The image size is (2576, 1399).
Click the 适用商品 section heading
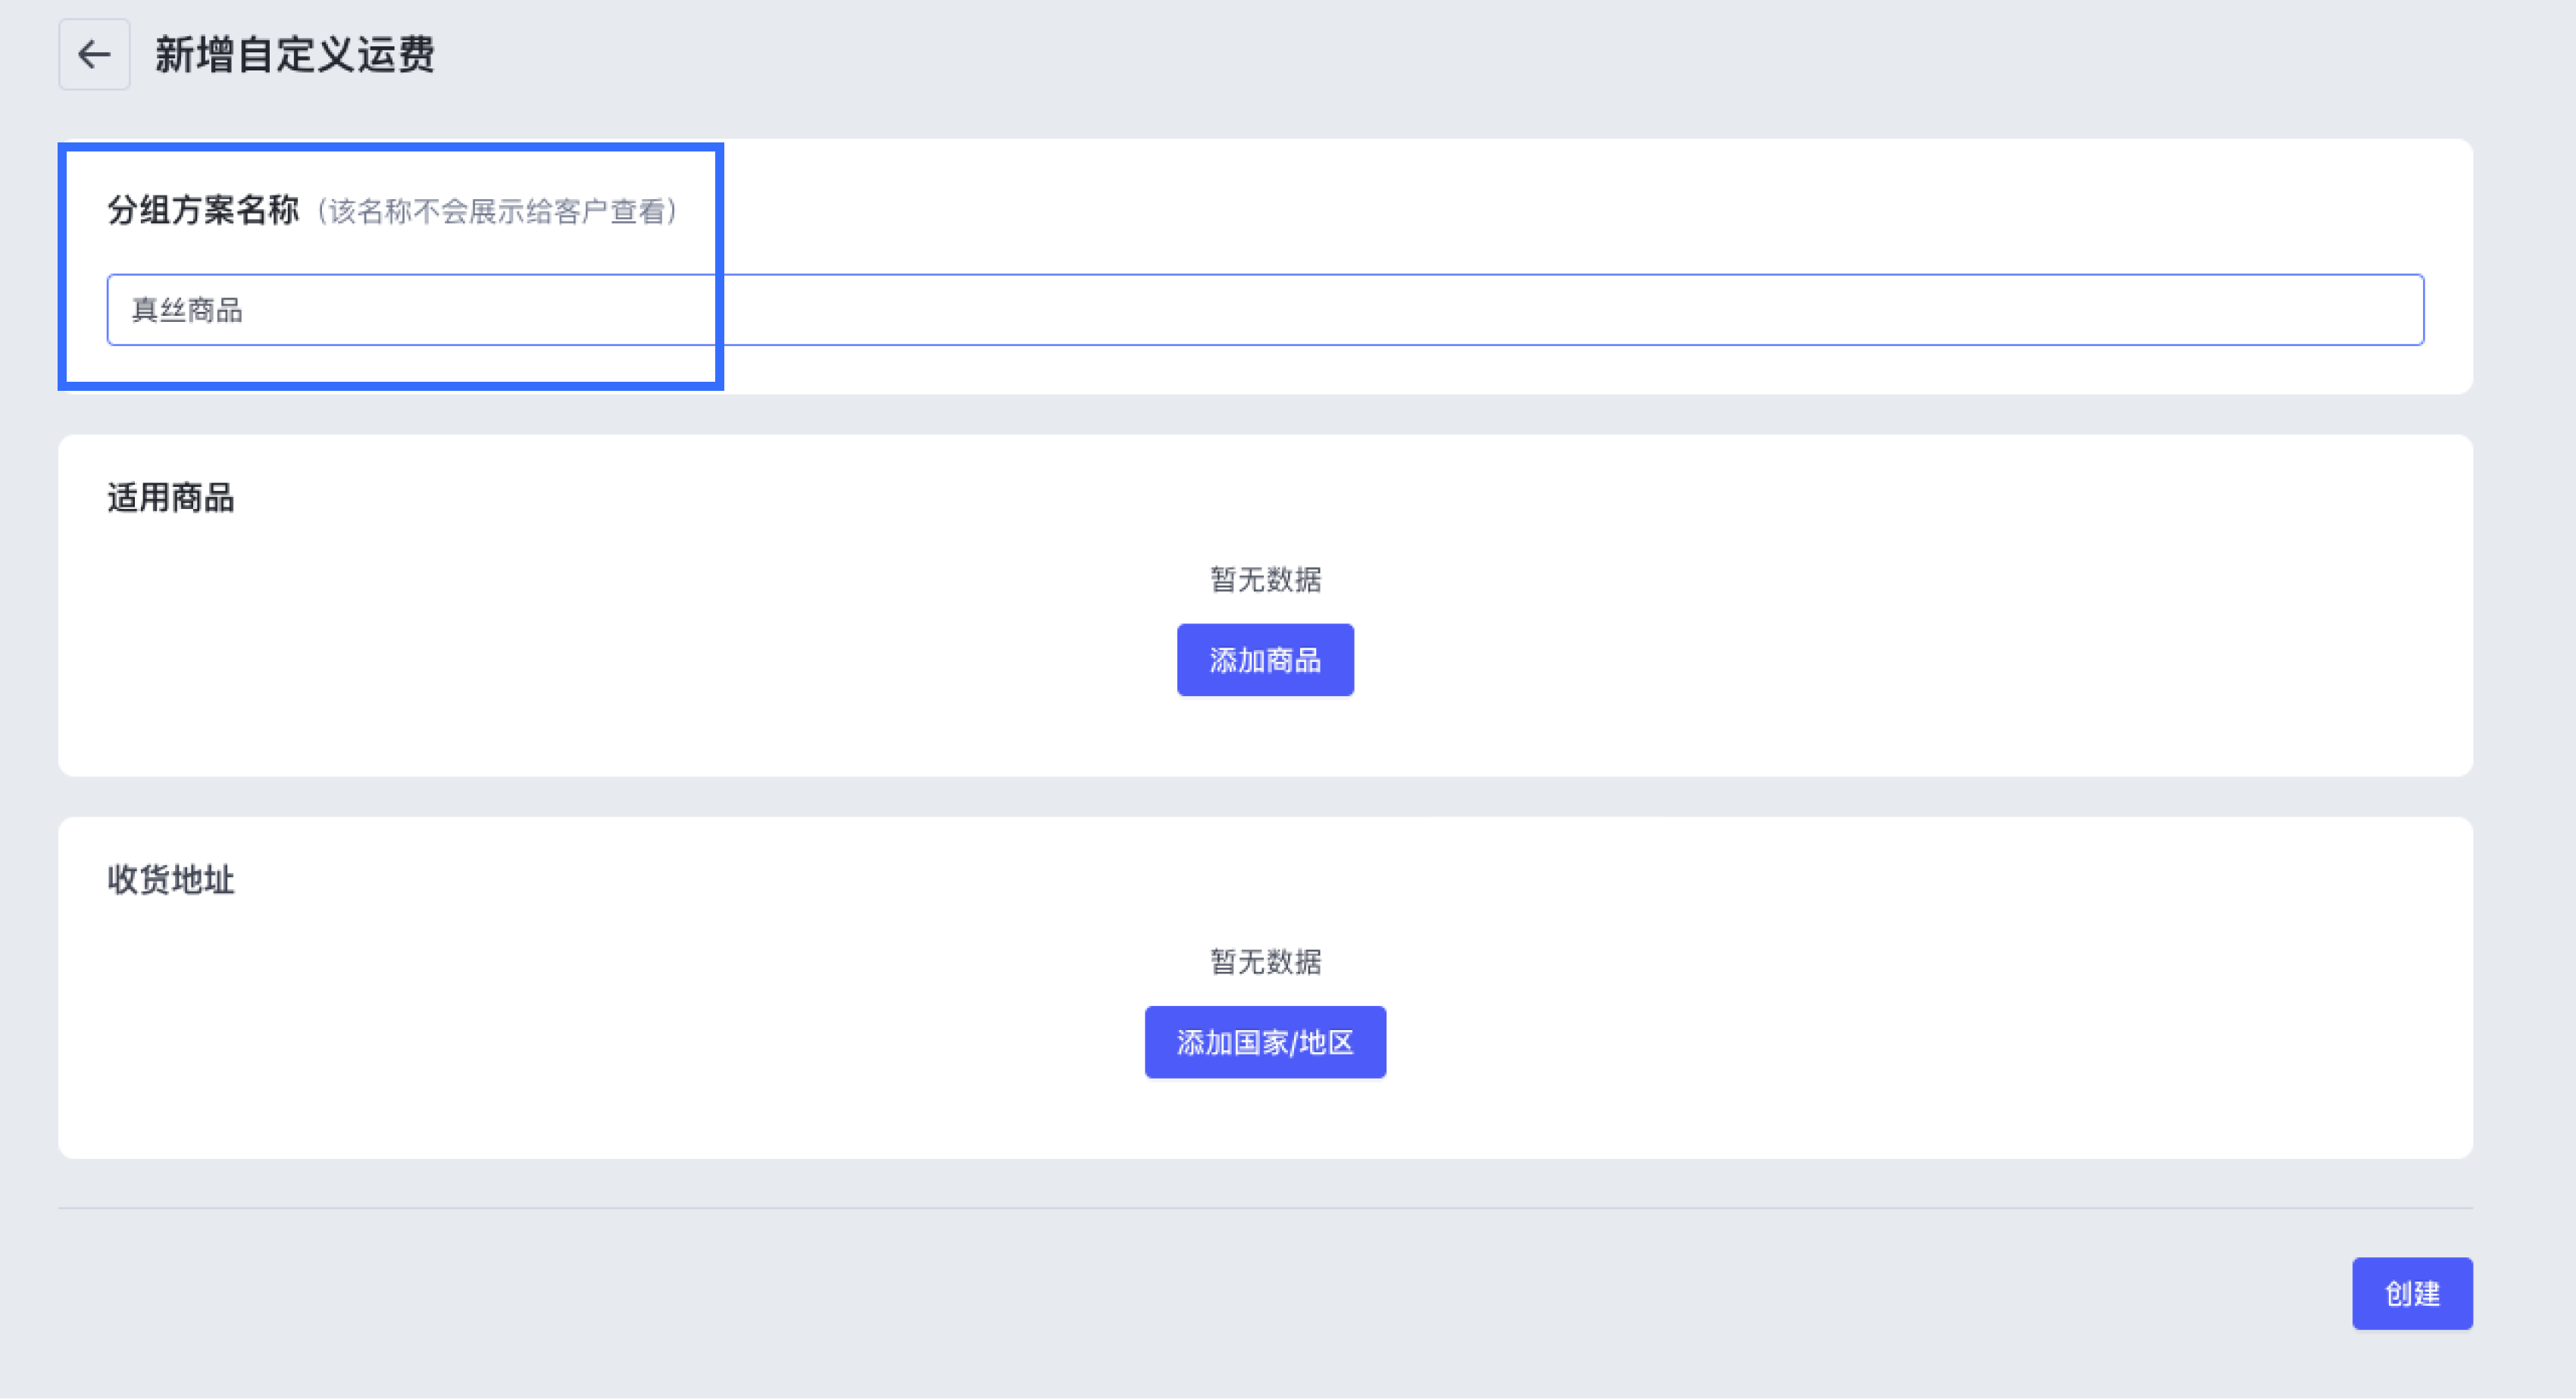[x=171, y=498]
